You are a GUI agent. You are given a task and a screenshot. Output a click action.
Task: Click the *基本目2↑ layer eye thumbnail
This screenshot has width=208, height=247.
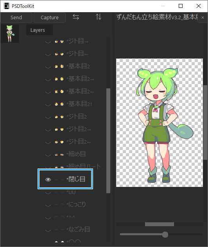click(59, 104)
